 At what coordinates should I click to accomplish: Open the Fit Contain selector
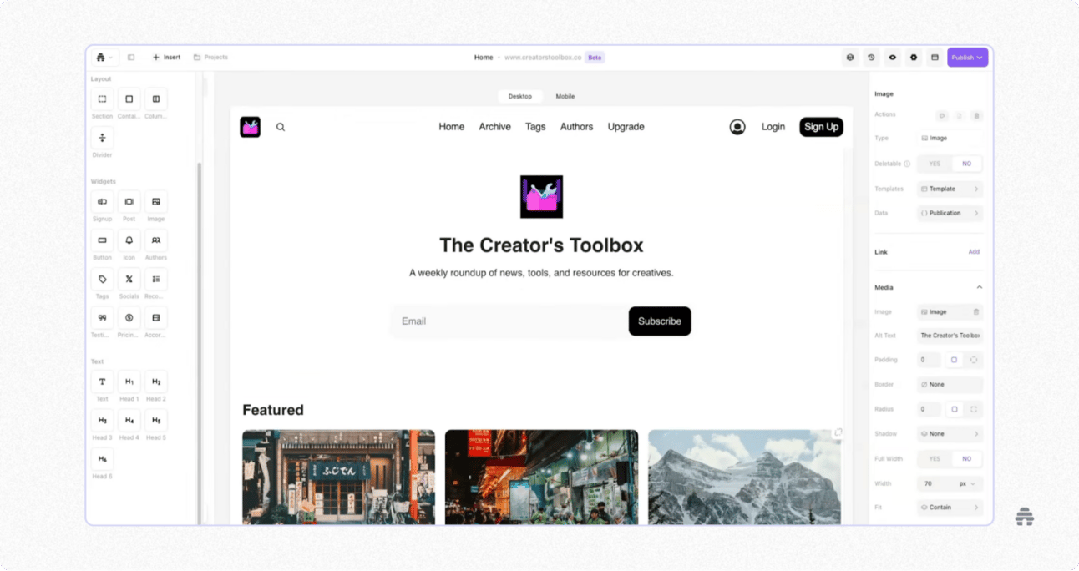point(950,508)
